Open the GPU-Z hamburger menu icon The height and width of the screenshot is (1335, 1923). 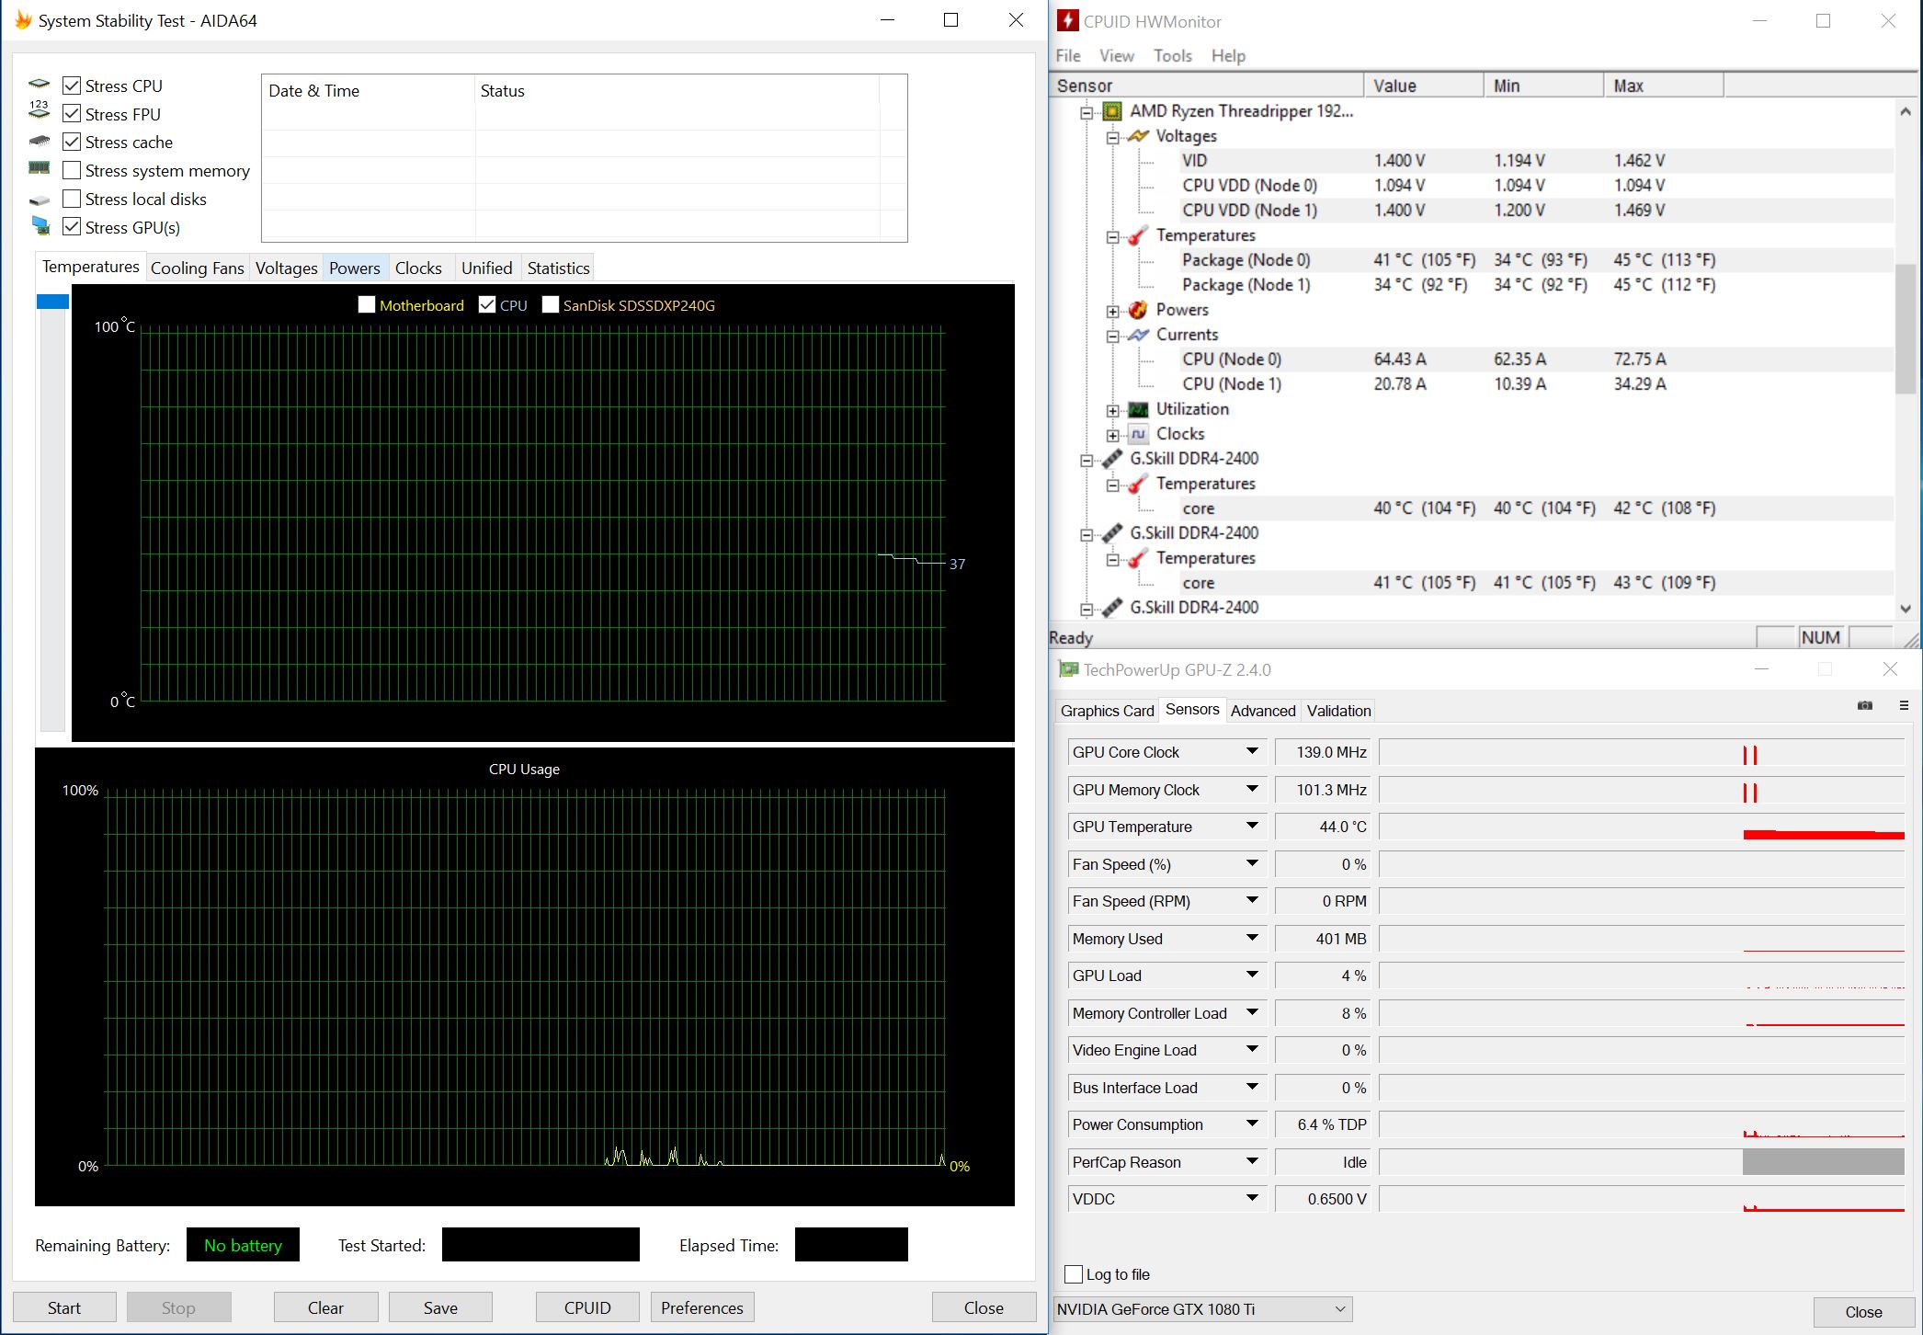pyautogui.click(x=1904, y=705)
